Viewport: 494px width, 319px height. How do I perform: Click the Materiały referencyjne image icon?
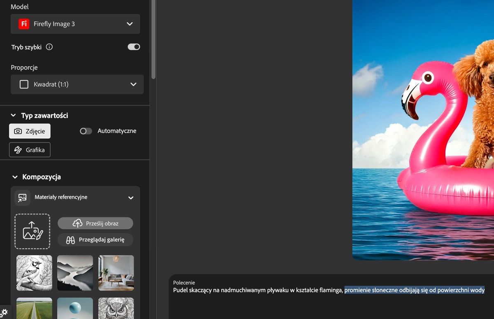(x=22, y=198)
